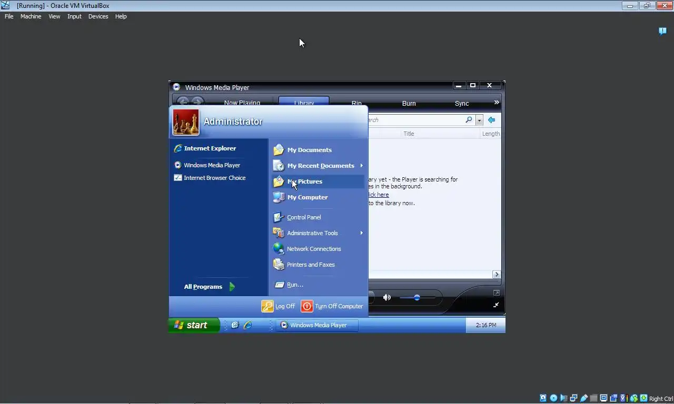
Task: Click the magnifier icon in Media Player search
Action: coord(469,120)
